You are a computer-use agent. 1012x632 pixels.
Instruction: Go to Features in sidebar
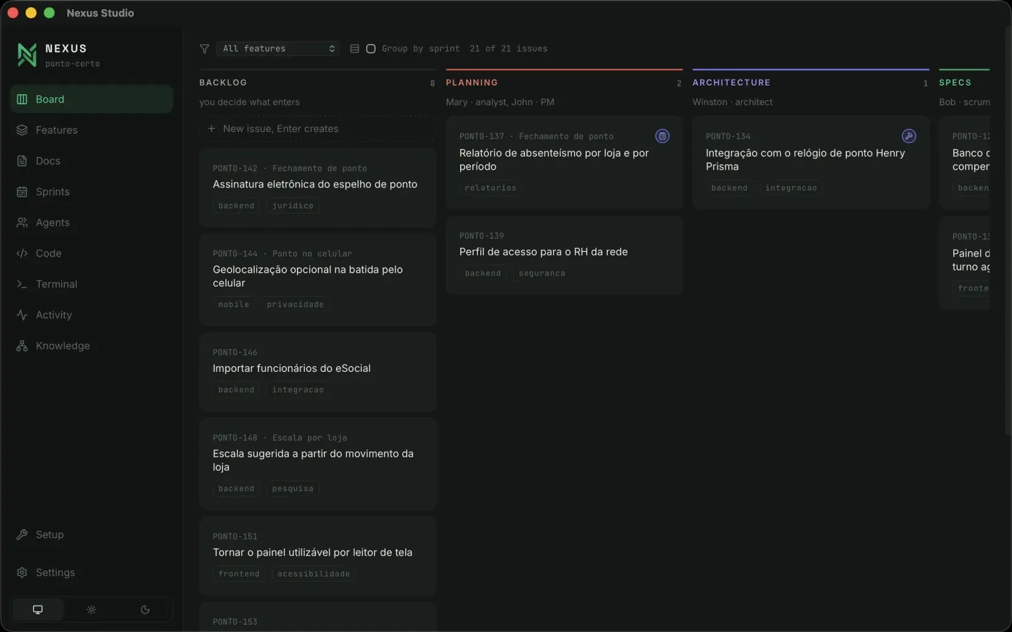[92, 130]
